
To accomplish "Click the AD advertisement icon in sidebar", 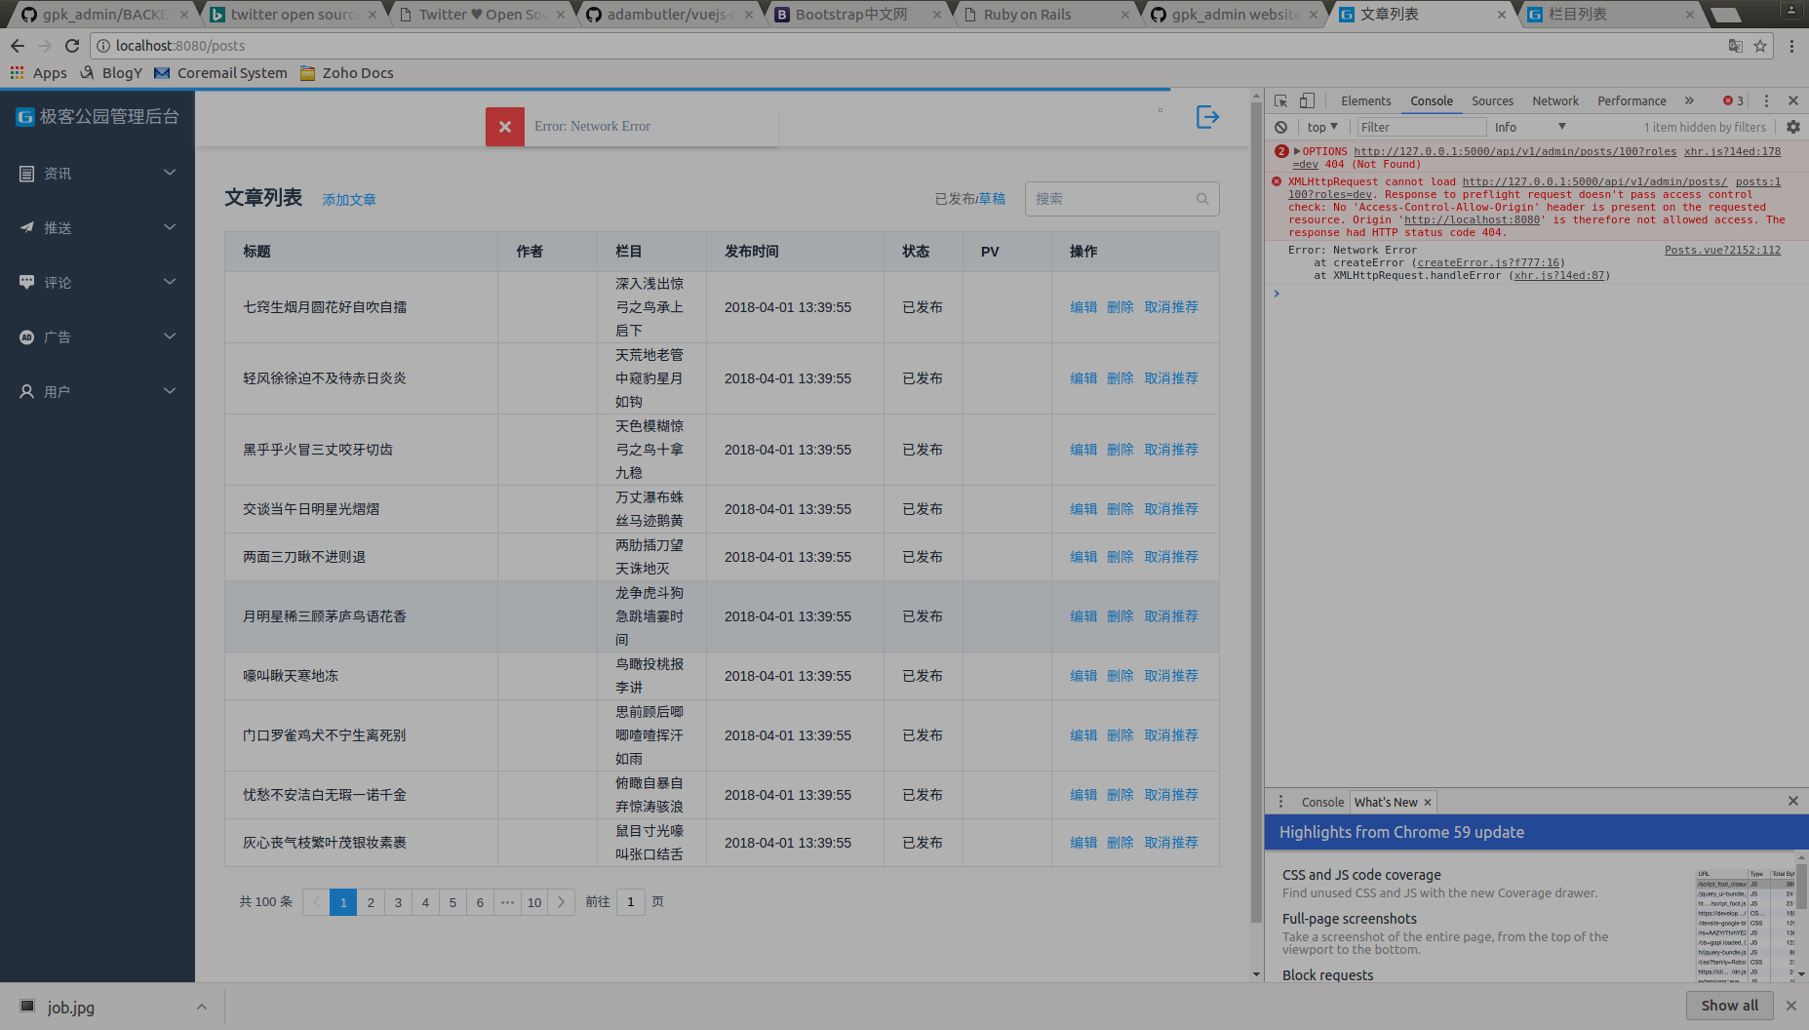I will pos(26,337).
